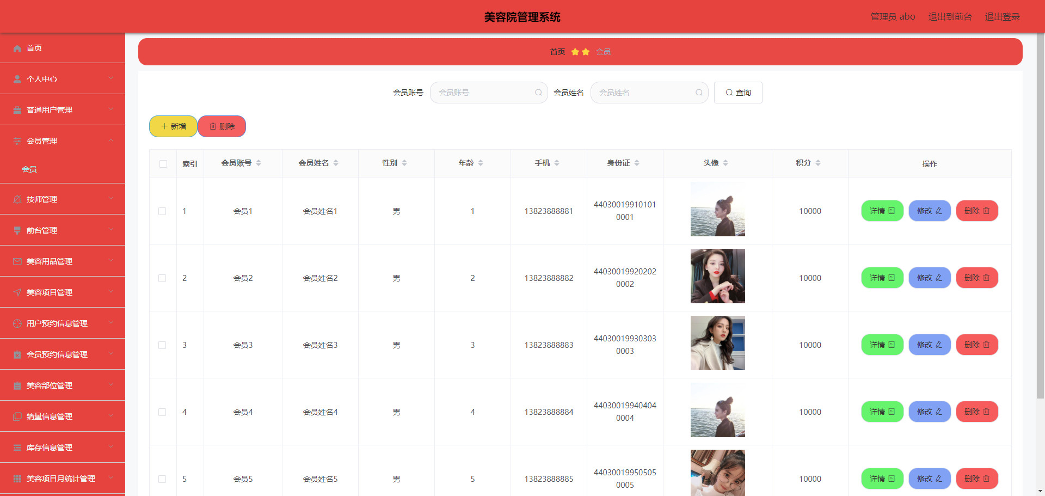Viewport: 1045px width, 496px height.
Task: Click 退出登录 link in header
Action: pos(1003,17)
